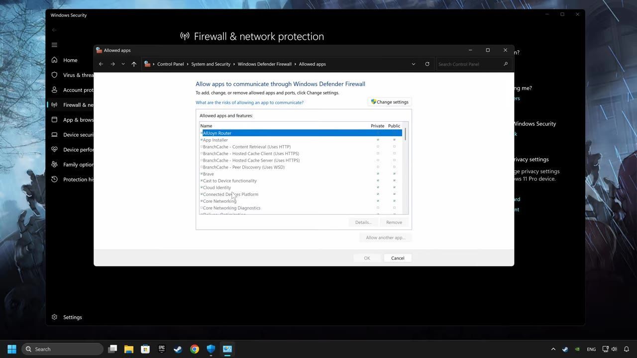This screenshot has height=358, width=637.
Task: Select the Virus & threat protection shield icon
Action: (x=54, y=75)
